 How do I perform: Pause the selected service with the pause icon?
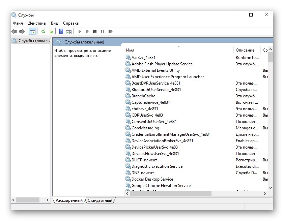tap(103, 31)
